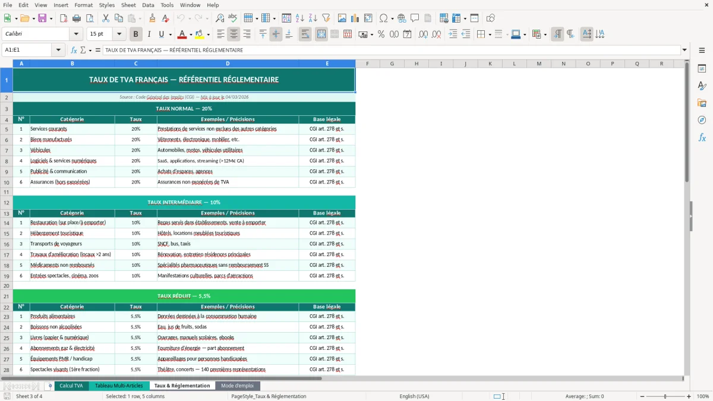Screen dimensions: 713x401
Task: Toggle Underline formatting
Action: [x=161, y=34]
